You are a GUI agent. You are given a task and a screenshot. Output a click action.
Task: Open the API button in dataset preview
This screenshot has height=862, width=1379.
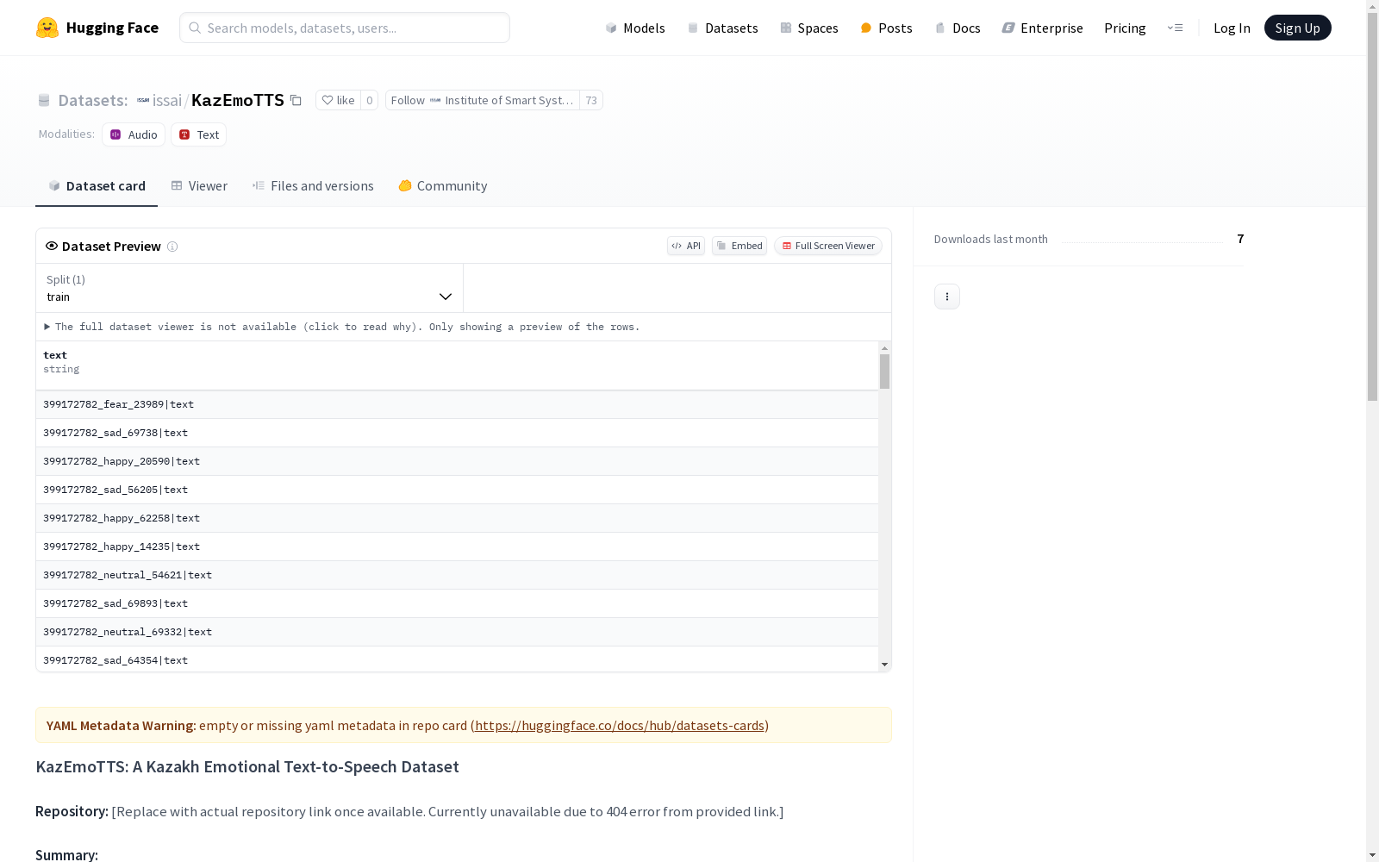[x=686, y=246]
